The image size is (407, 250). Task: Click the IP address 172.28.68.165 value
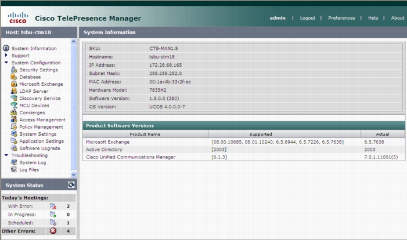coord(165,65)
